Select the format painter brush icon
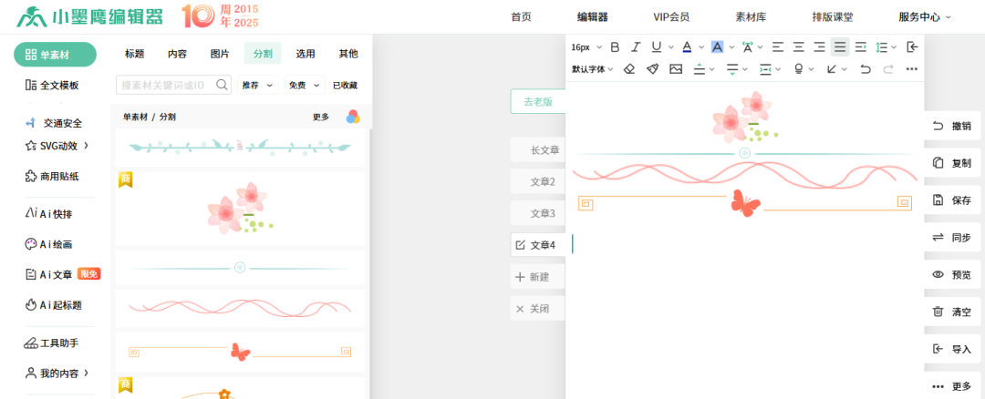Viewport: 985px width, 399px height. (x=652, y=69)
